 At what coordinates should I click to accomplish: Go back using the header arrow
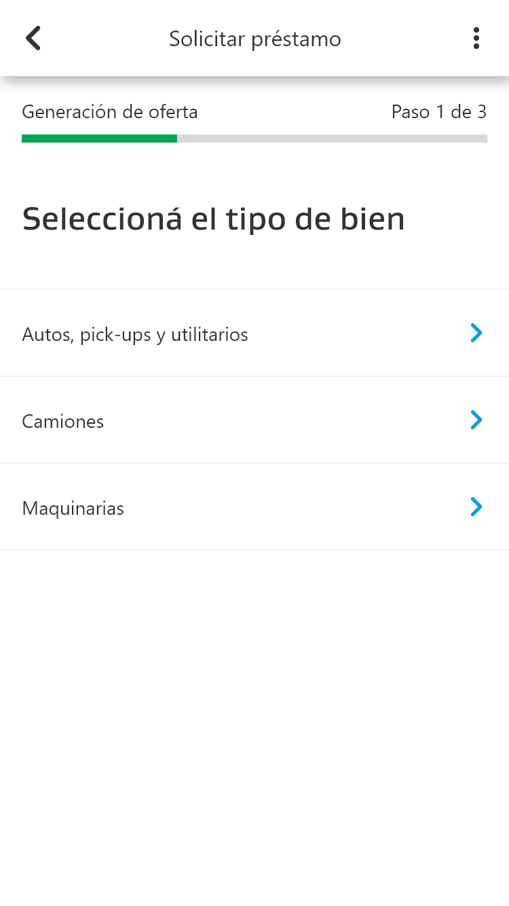click(33, 39)
